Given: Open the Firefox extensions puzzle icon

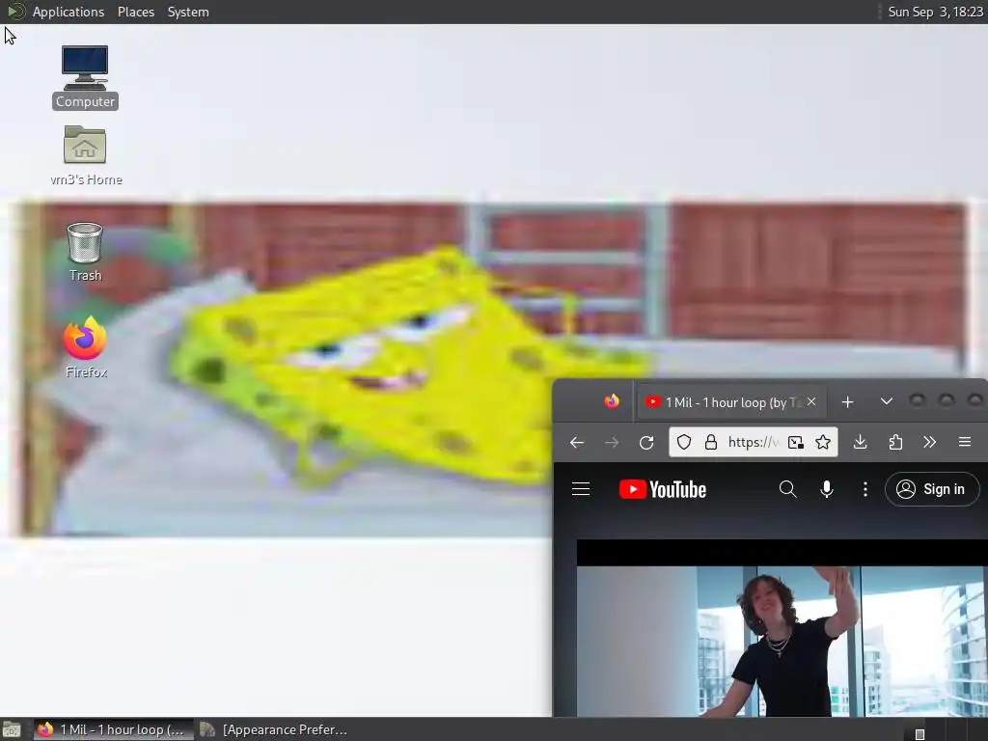Looking at the screenshot, I should click(x=895, y=442).
